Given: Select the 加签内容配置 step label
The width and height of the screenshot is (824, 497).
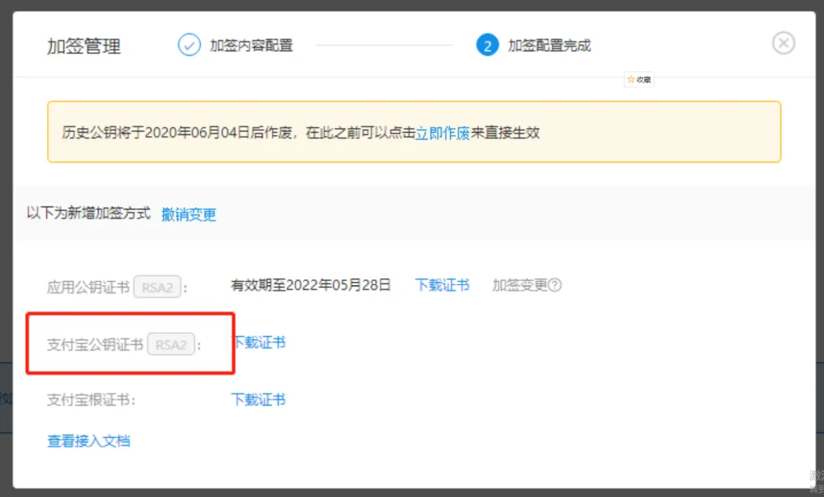Looking at the screenshot, I should point(251,46).
